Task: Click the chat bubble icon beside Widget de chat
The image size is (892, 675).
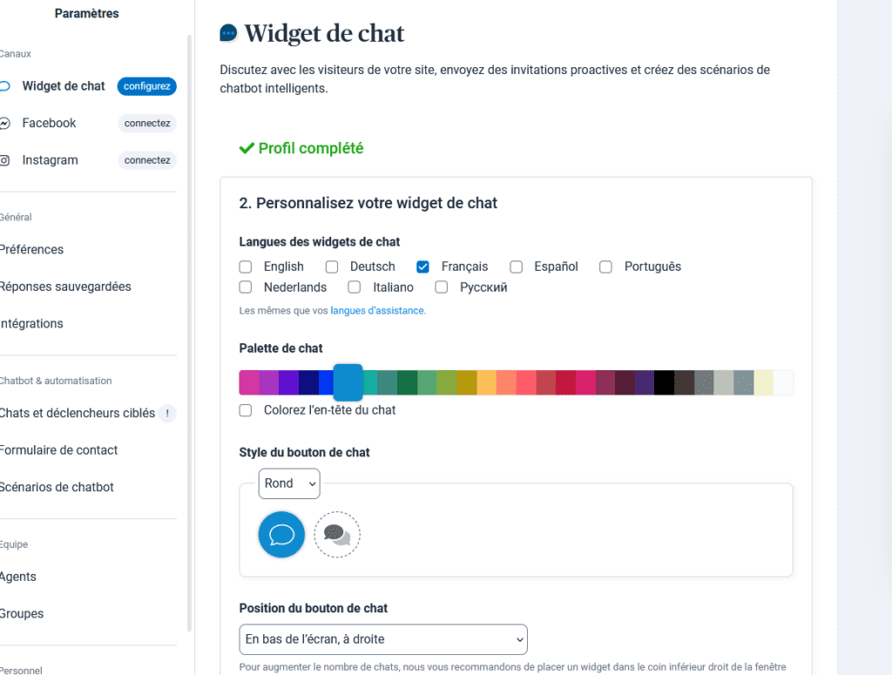Action: pos(4,86)
